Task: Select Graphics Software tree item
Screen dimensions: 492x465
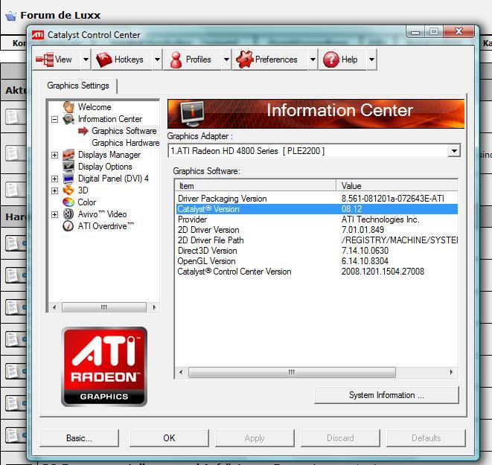Action: (124, 131)
